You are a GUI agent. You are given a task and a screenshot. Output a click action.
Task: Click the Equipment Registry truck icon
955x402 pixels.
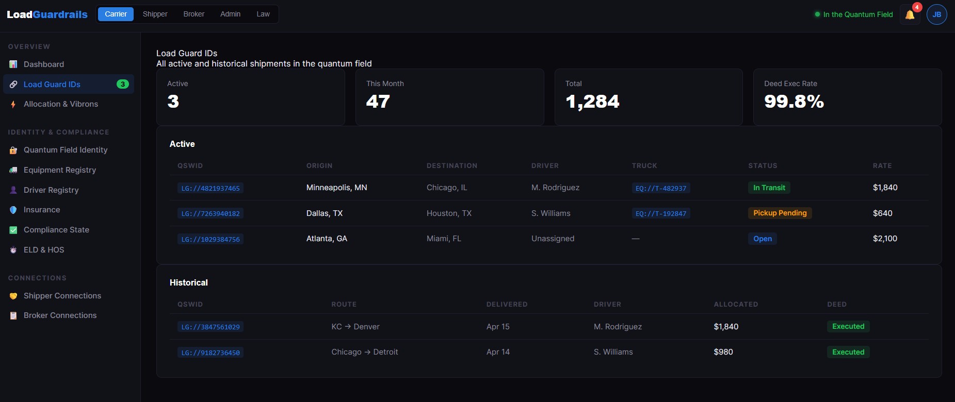point(13,170)
